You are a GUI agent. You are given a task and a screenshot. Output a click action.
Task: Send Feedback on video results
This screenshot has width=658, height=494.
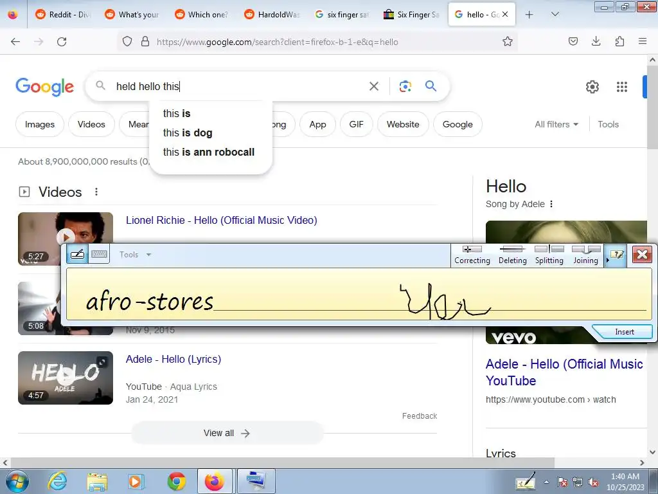(x=420, y=416)
